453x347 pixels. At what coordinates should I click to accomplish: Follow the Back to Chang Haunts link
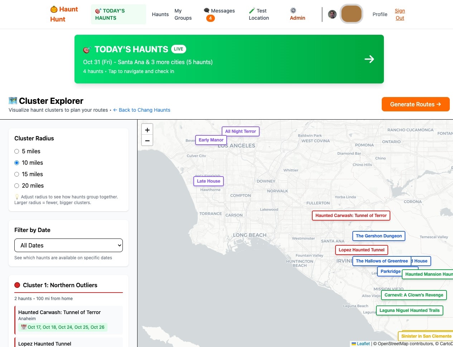coord(141,110)
